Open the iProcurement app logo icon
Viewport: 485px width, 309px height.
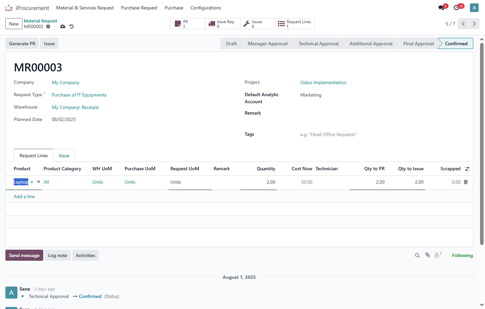click(x=9, y=8)
